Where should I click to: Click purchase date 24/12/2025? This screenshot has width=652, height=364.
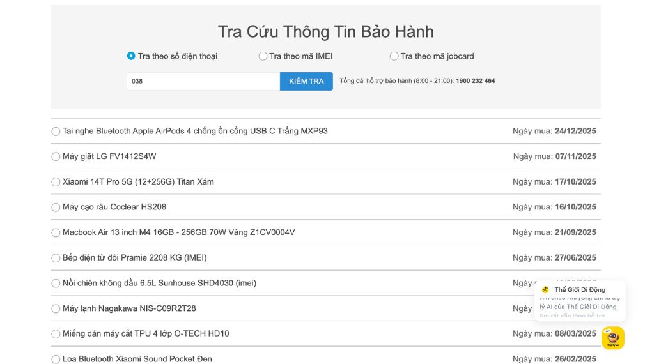click(x=575, y=131)
